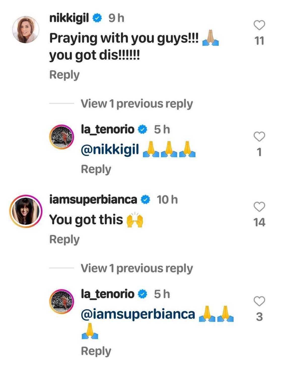Like la_tenorio's reply to iamsuperbianca
The image size is (282, 370).
point(259,301)
